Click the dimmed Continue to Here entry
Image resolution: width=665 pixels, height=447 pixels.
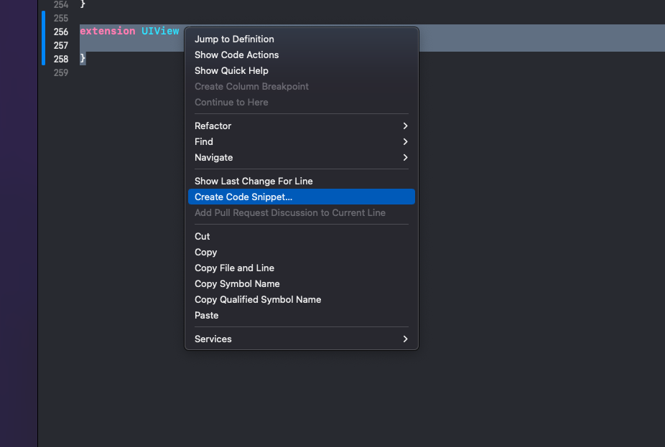(301, 102)
